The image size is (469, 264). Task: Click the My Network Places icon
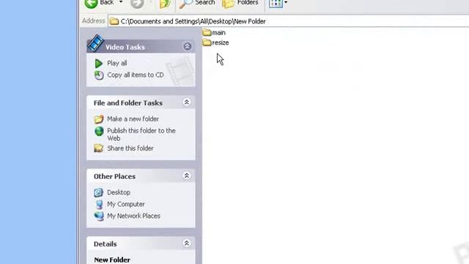[99, 216]
